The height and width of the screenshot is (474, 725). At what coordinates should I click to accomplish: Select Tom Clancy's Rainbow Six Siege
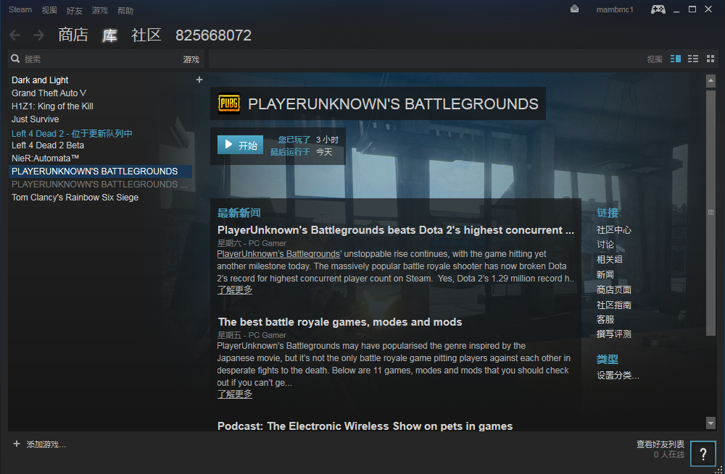coord(75,197)
